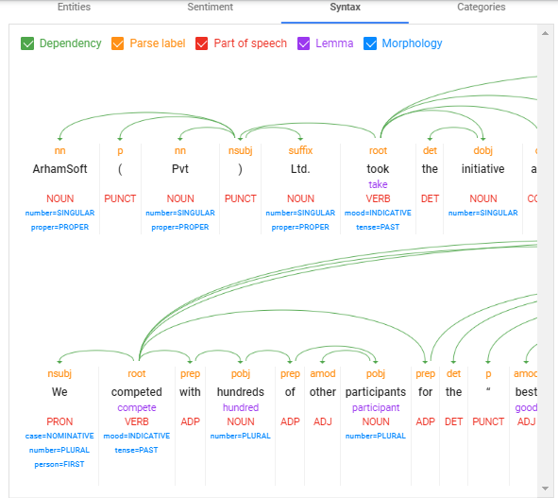
Task: Click the 'initiative' dobj token
Action: pos(482,169)
